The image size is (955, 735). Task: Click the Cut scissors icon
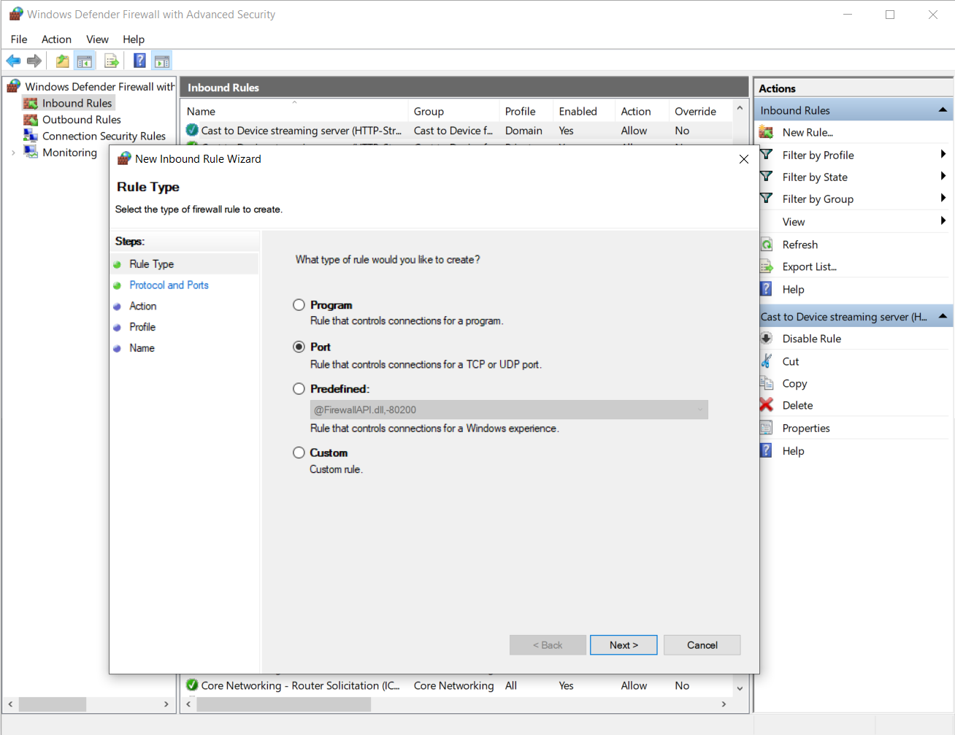pyautogui.click(x=766, y=361)
